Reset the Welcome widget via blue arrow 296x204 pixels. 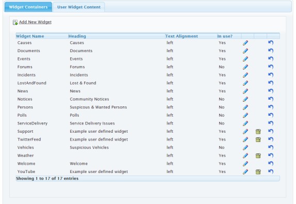tap(271, 164)
